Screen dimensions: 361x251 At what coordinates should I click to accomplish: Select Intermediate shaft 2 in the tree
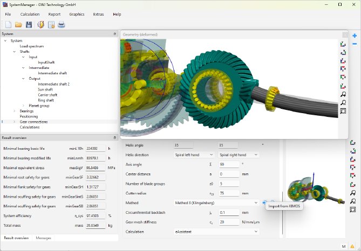coord(53,84)
